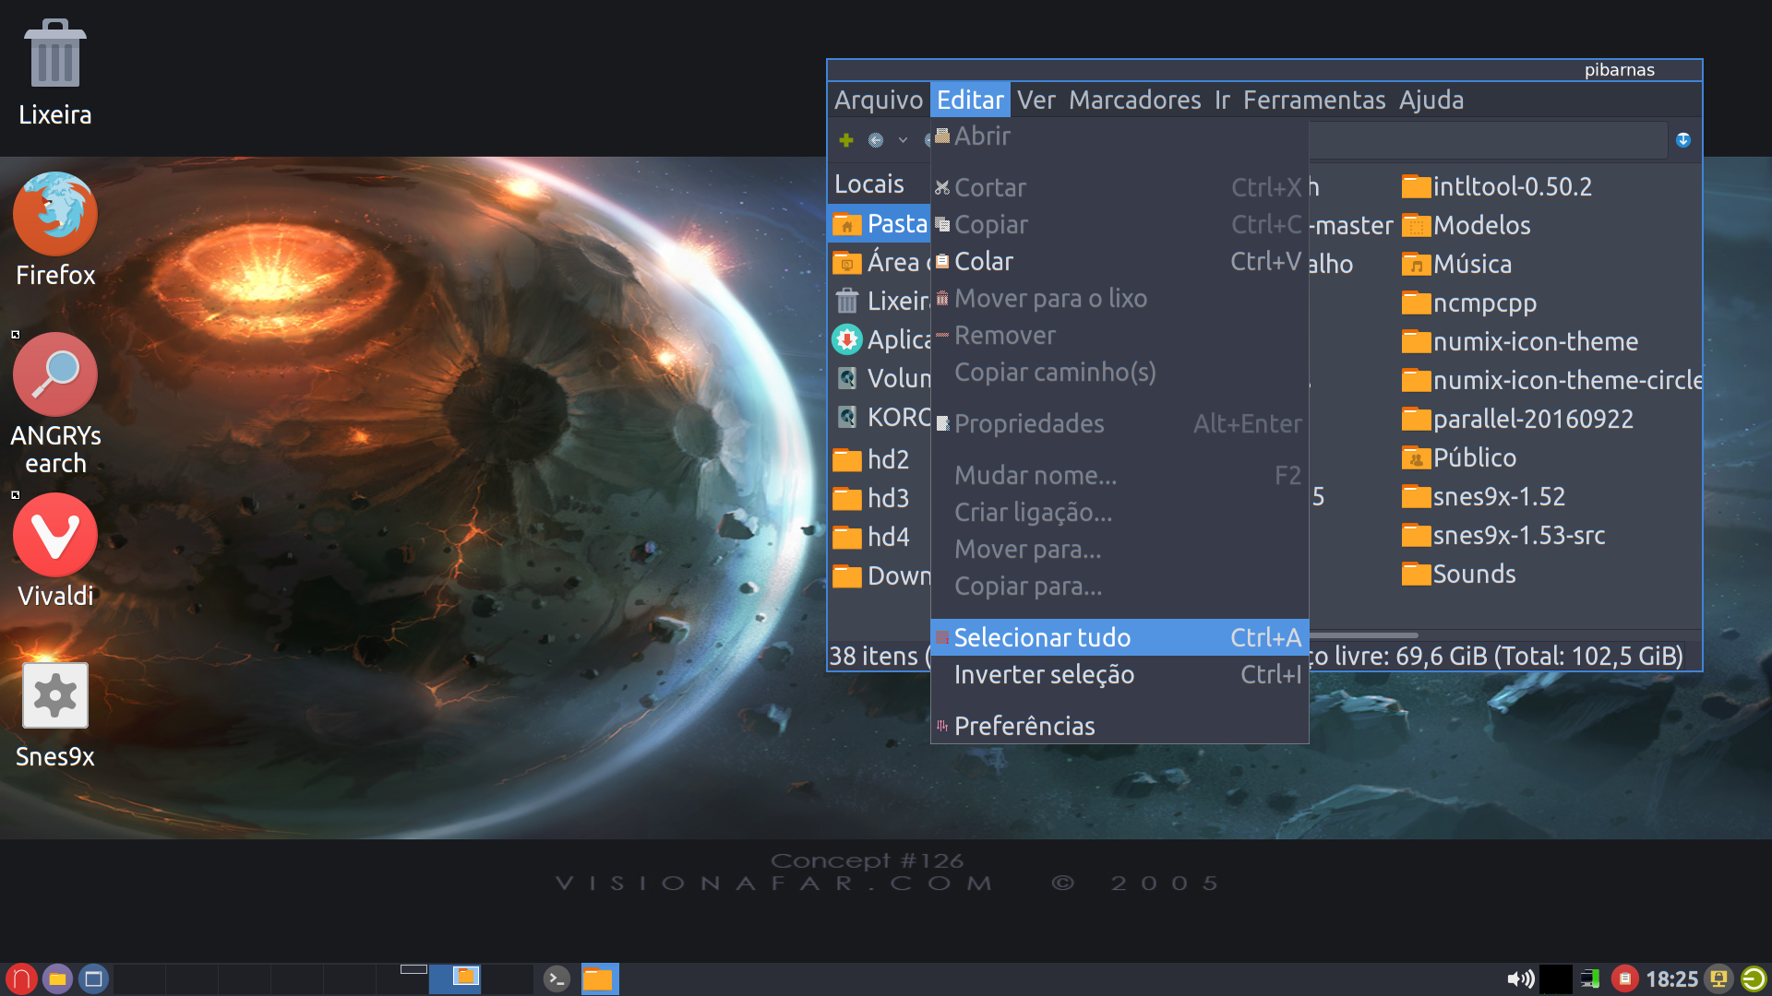Click the Cortar menu entry
This screenshot has height=996, width=1772.
[1119, 187]
